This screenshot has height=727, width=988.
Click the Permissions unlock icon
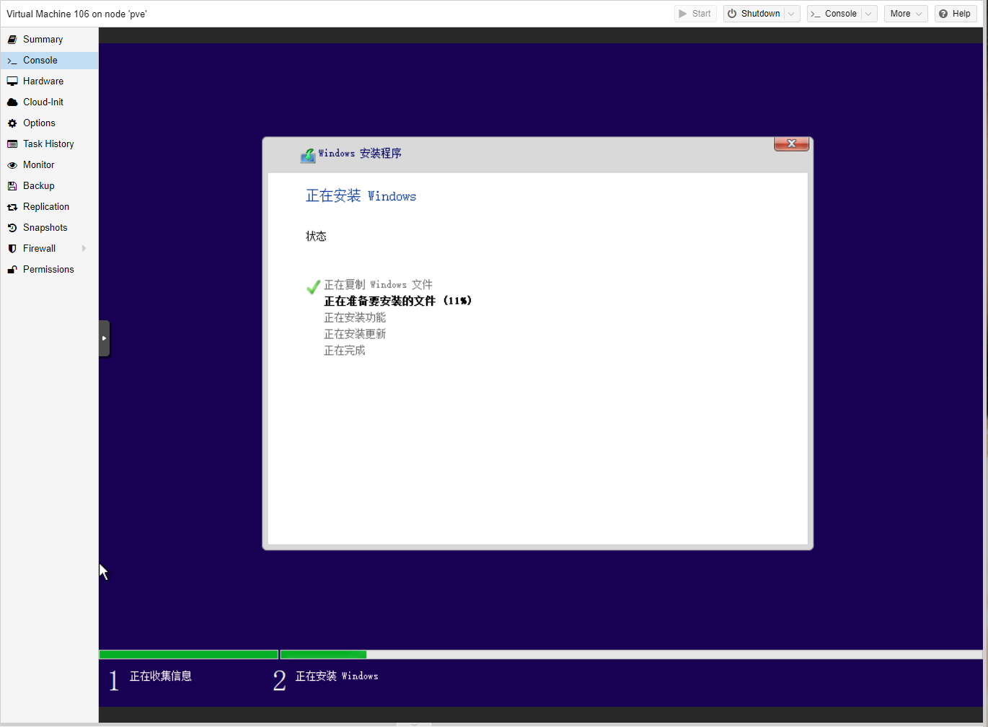(12, 270)
